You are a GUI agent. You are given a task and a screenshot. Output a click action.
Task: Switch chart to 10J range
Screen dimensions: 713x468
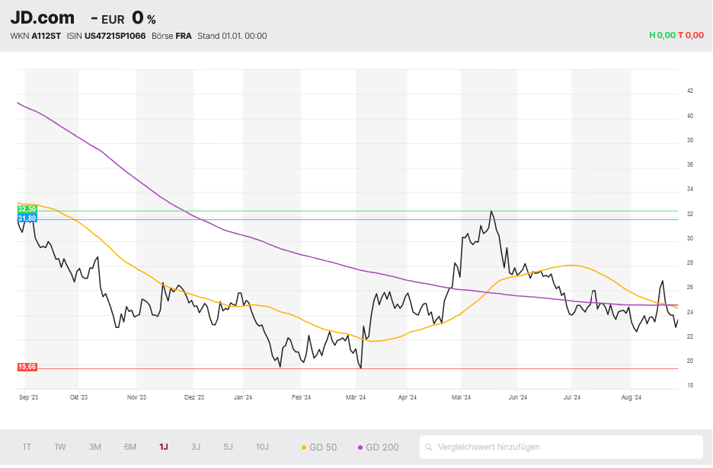pyautogui.click(x=262, y=447)
